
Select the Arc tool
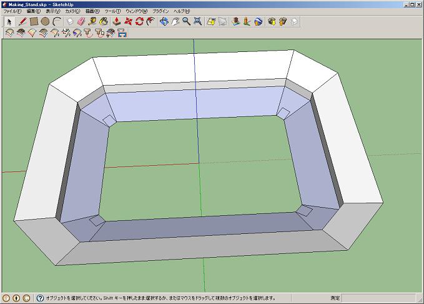[57, 21]
